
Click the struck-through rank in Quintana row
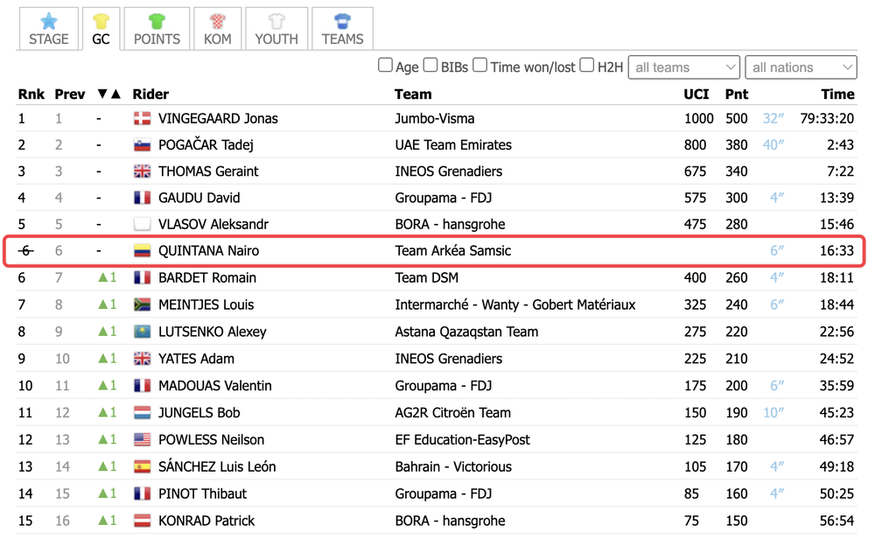(x=25, y=250)
